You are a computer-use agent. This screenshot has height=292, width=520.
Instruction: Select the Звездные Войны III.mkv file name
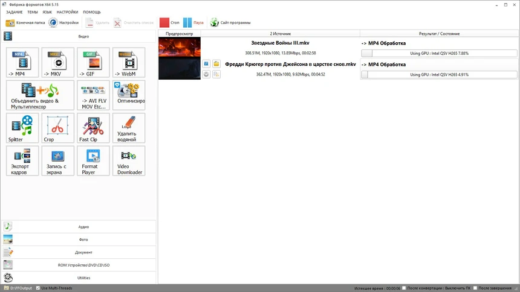(280, 43)
